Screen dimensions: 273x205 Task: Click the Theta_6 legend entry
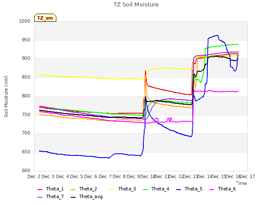(x=223, y=189)
